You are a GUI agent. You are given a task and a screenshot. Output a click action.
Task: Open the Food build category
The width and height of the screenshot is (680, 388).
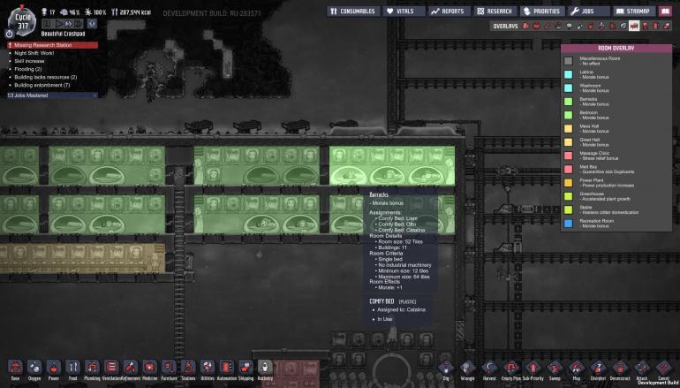72,368
